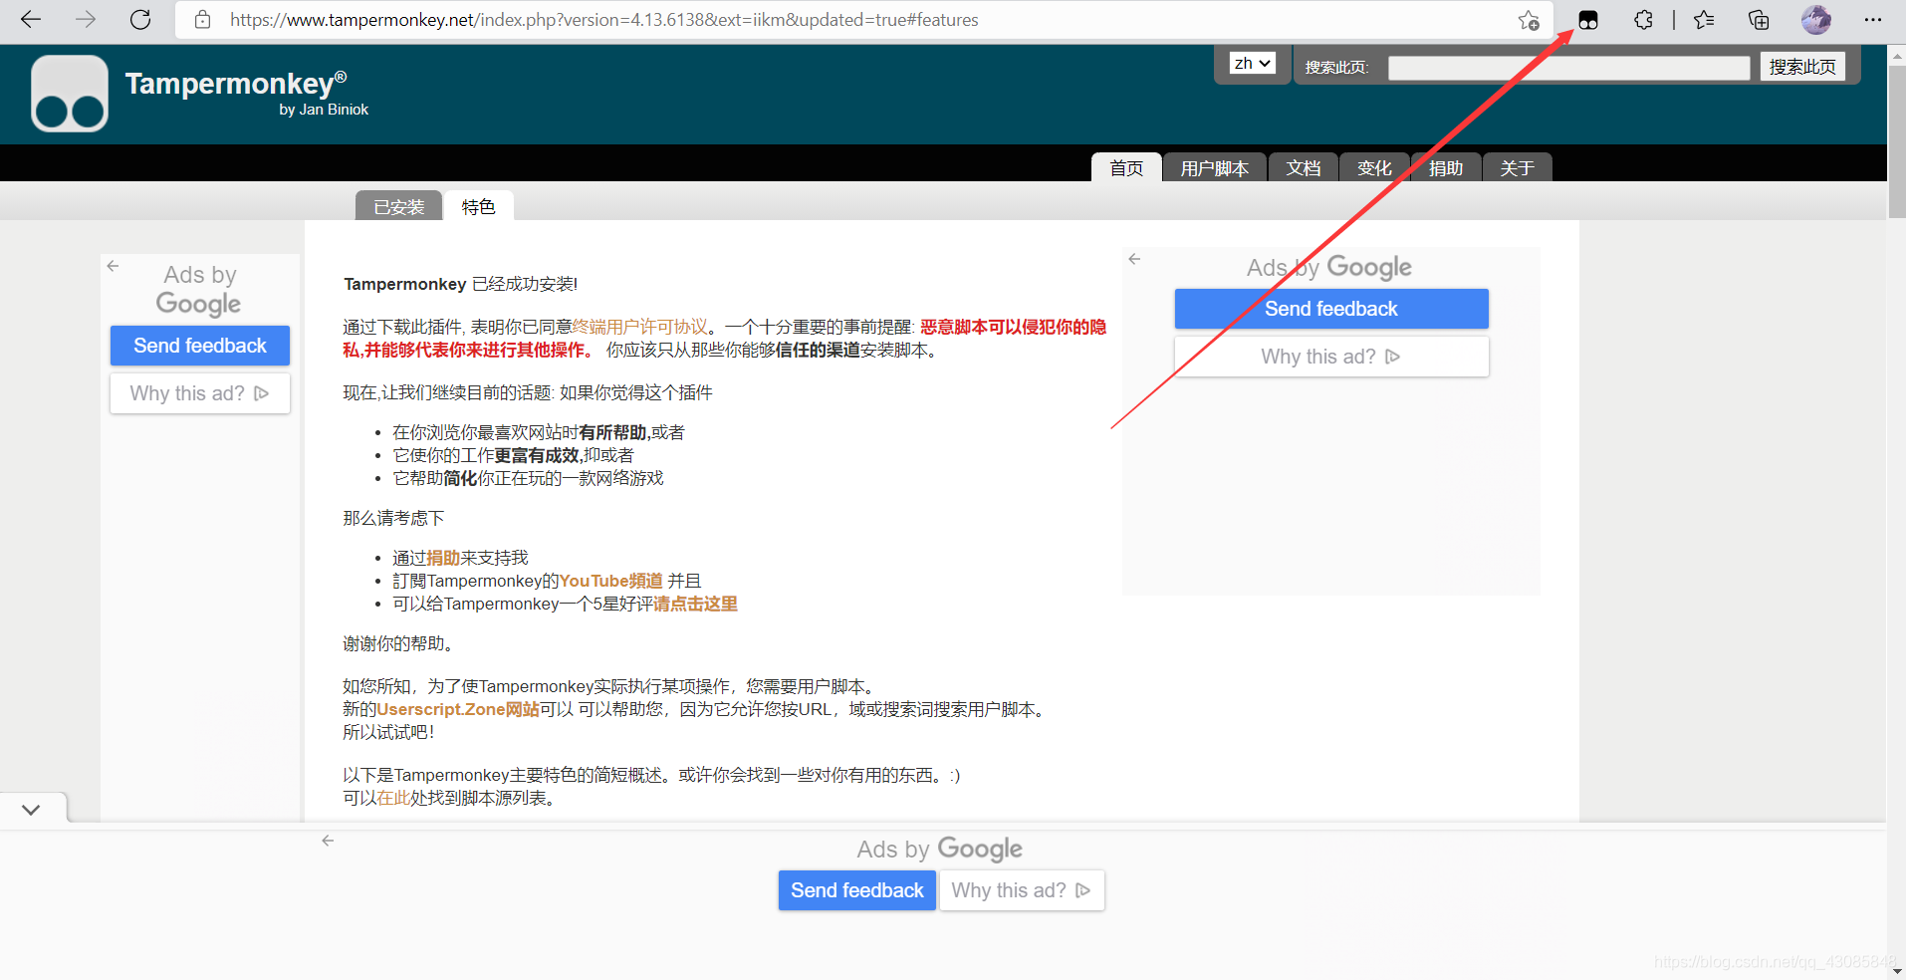This screenshot has width=1906, height=980.
Task: Switch to the 已安装 sub-tab
Action: 398,206
